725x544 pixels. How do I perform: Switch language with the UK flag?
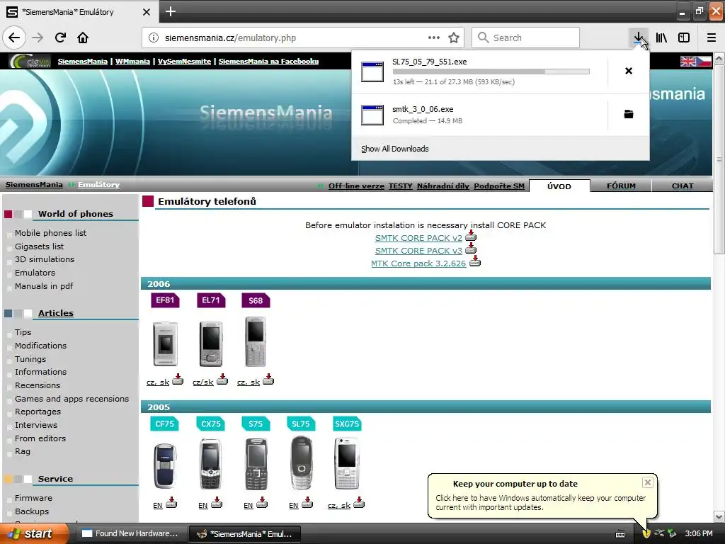pyautogui.click(x=688, y=61)
